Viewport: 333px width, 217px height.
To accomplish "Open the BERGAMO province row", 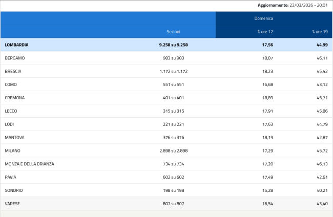I will tap(15, 58).
